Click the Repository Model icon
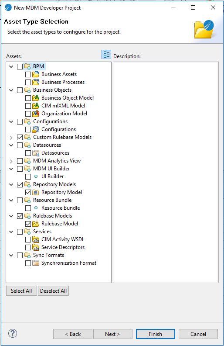 36,192
